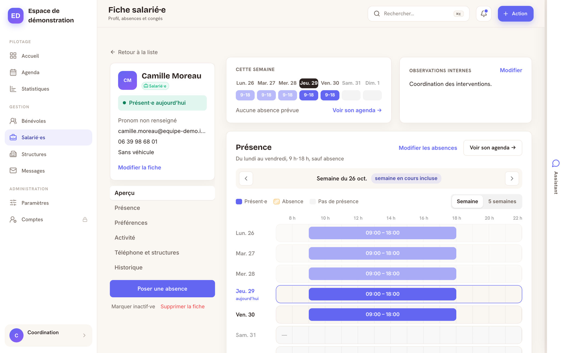565x353 pixels.
Task: Click Voir son agenda link in Cette semaine
Action: pyautogui.click(x=357, y=110)
